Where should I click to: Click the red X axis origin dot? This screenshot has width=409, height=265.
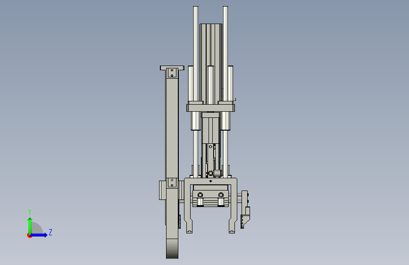(29, 235)
